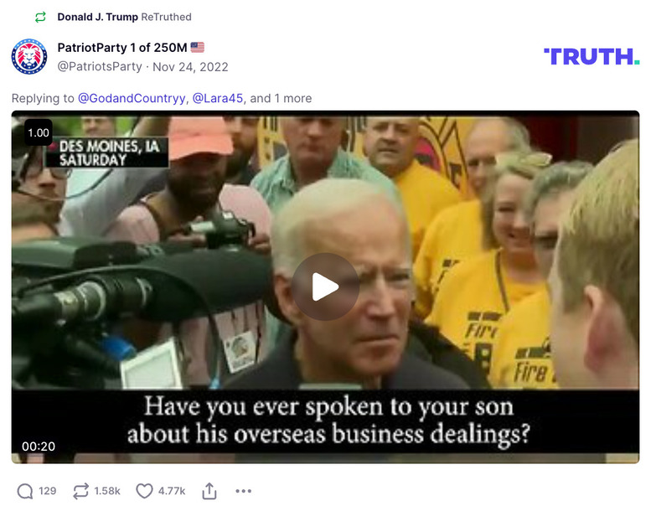Open the Nov 24, 2022 post timestamp
Image resolution: width=651 pixels, height=511 pixels.
[190, 67]
